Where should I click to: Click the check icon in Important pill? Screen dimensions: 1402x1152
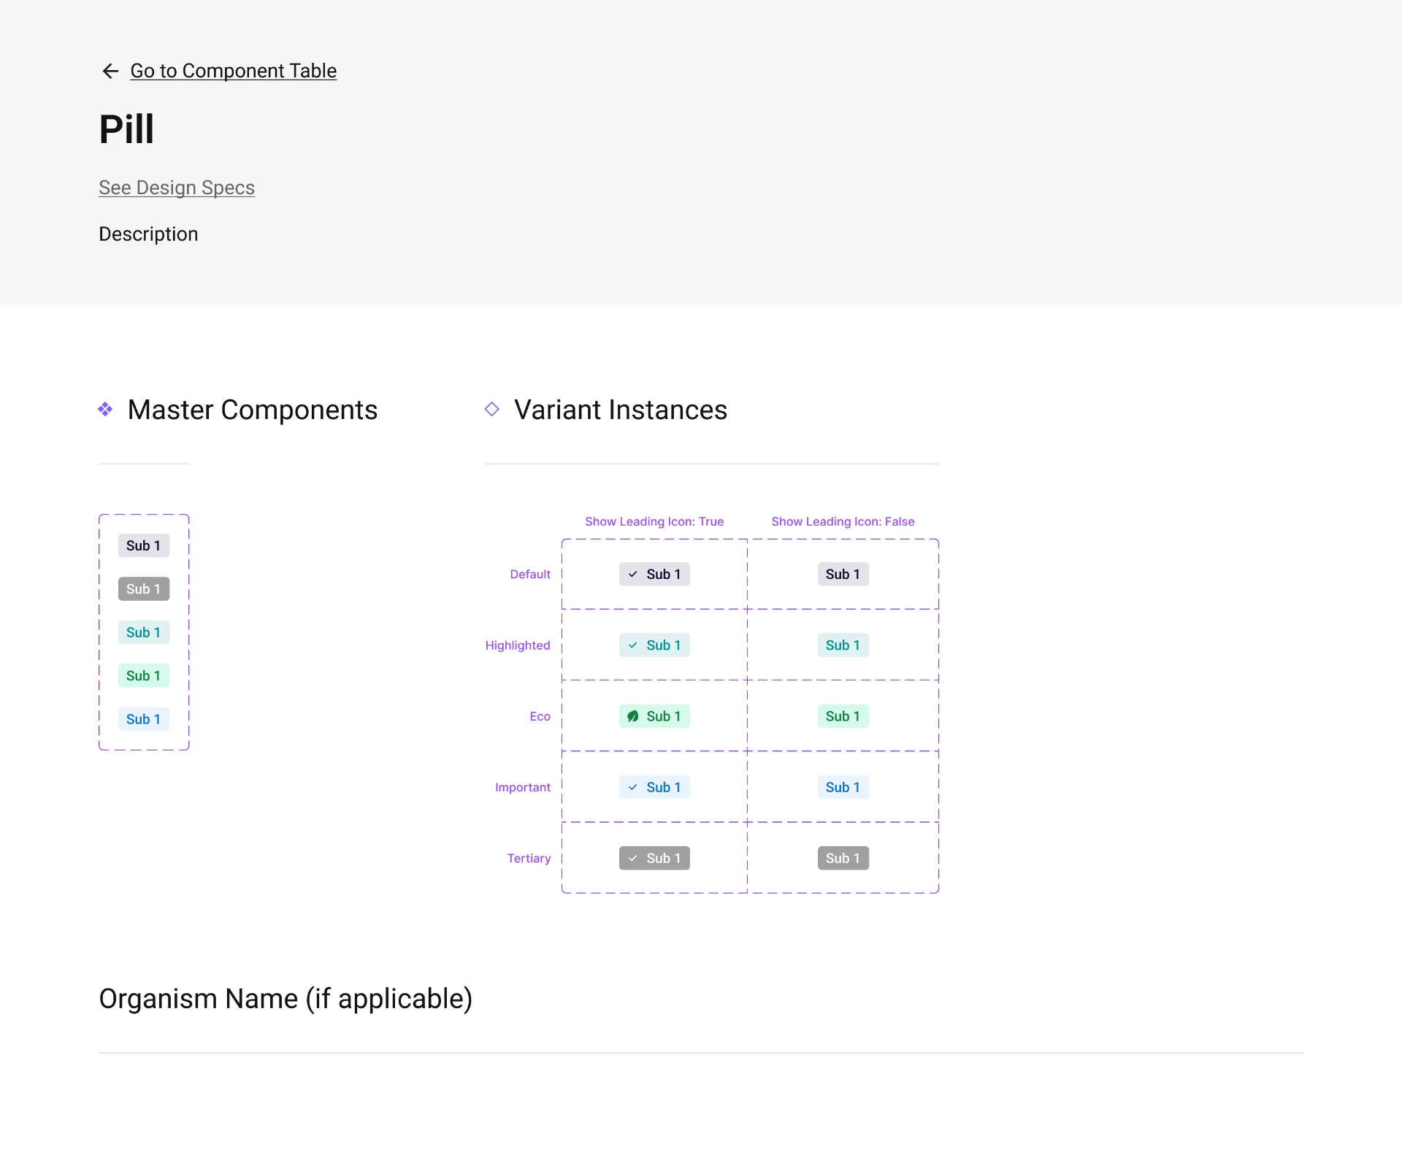click(x=633, y=787)
